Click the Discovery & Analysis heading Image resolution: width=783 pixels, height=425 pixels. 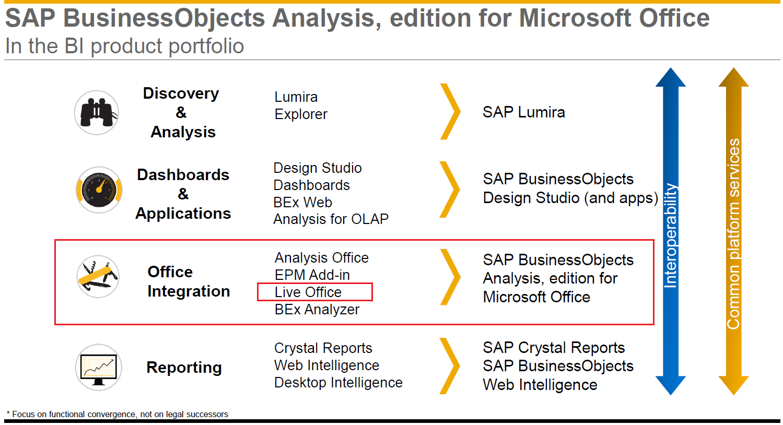(181, 113)
